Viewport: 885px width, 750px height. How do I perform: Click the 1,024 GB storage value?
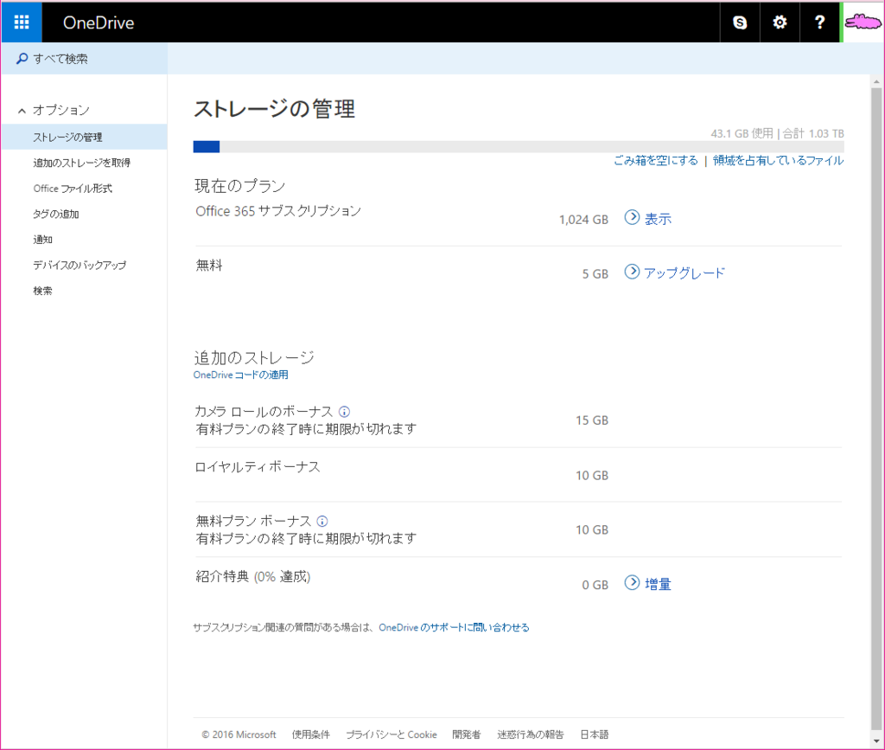pos(583,220)
